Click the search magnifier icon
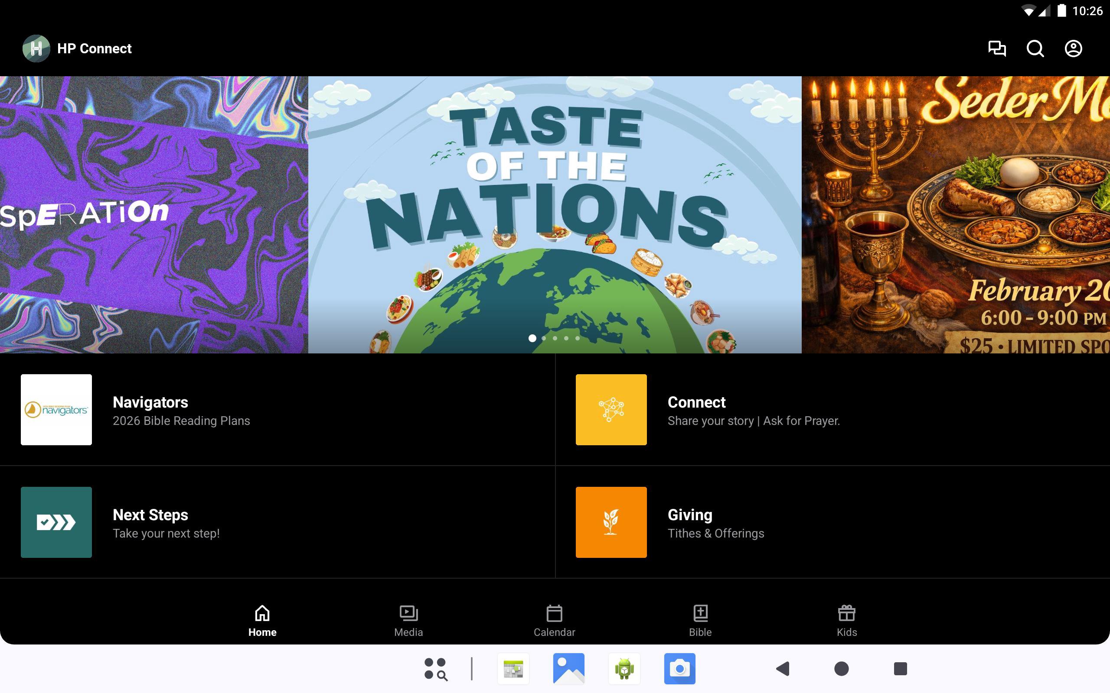The image size is (1110, 693). [1035, 49]
